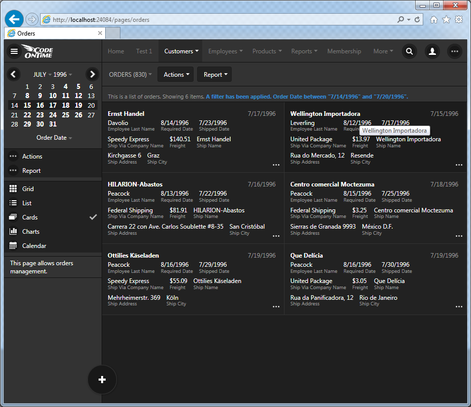This screenshot has width=471, height=407.
Task: Switch to List view
Action: [x=53, y=203]
